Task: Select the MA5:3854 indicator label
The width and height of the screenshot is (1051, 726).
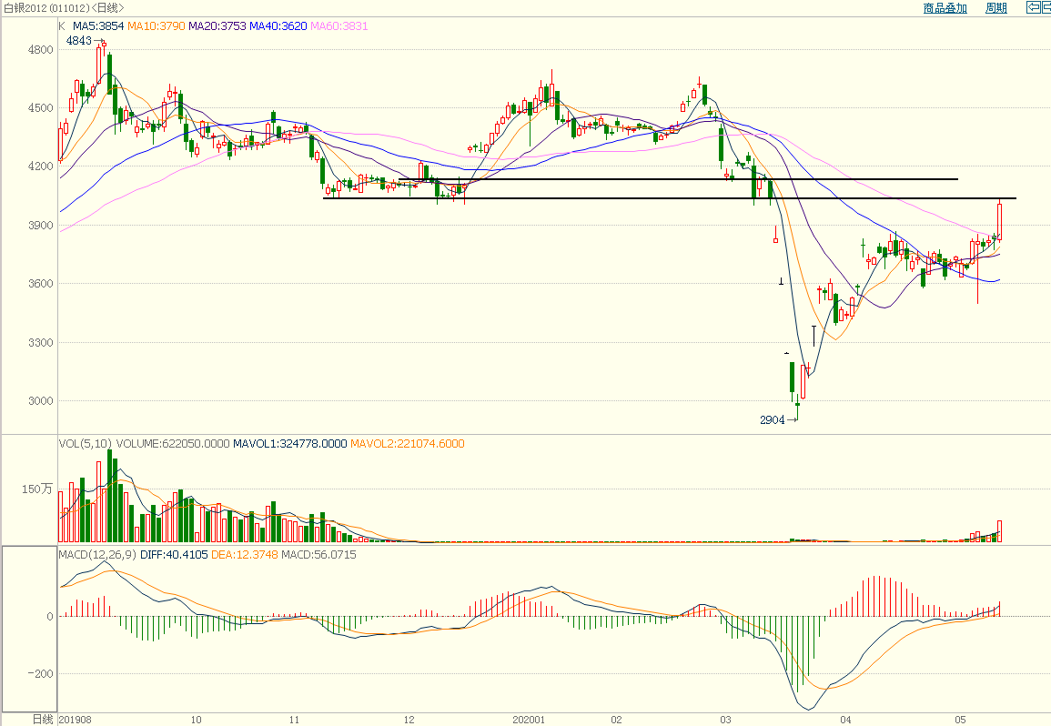Action: pyautogui.click(x=97, y=26)
